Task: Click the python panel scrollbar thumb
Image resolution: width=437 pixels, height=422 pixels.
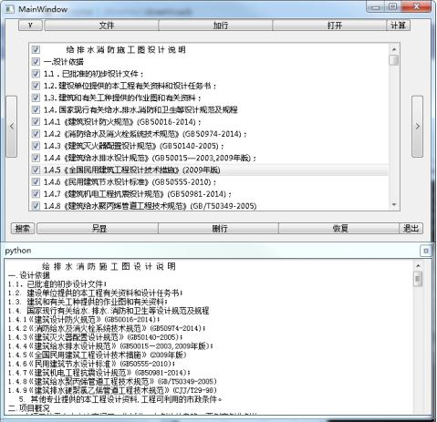Action: pos(418,279)
